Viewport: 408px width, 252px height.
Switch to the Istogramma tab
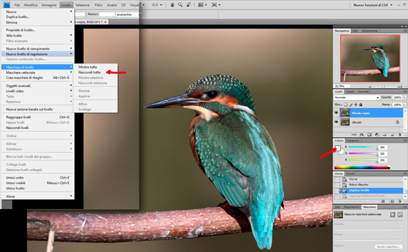[369, 31]
